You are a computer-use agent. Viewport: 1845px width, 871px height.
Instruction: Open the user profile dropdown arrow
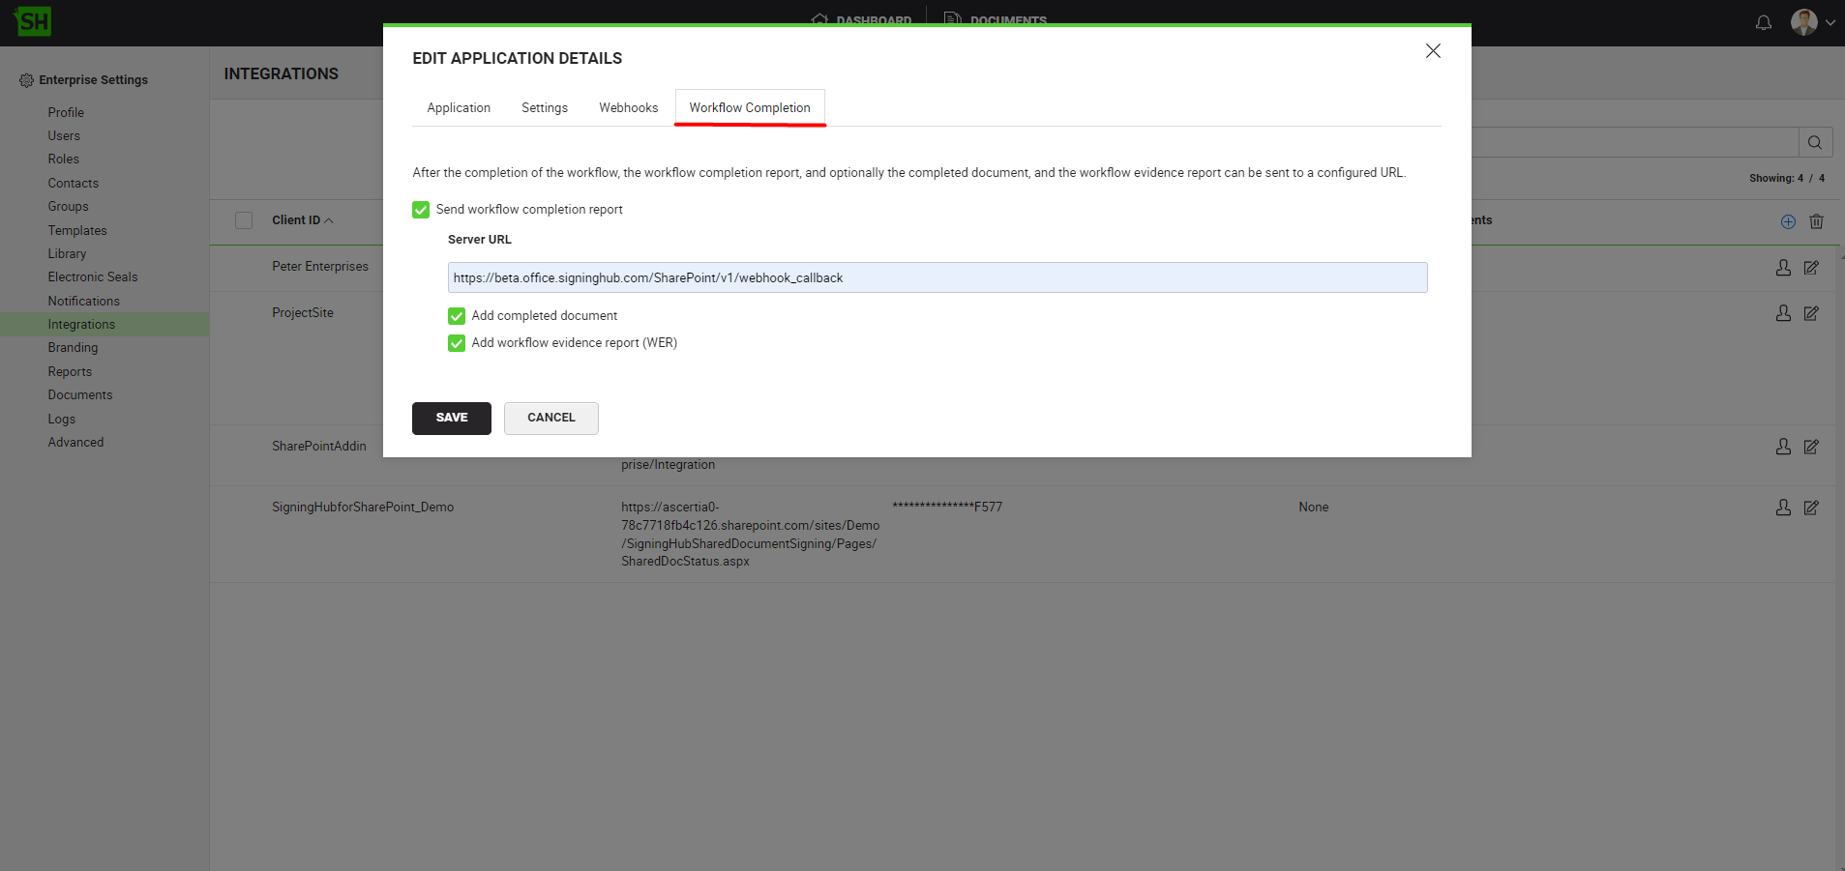[1830, 22]
